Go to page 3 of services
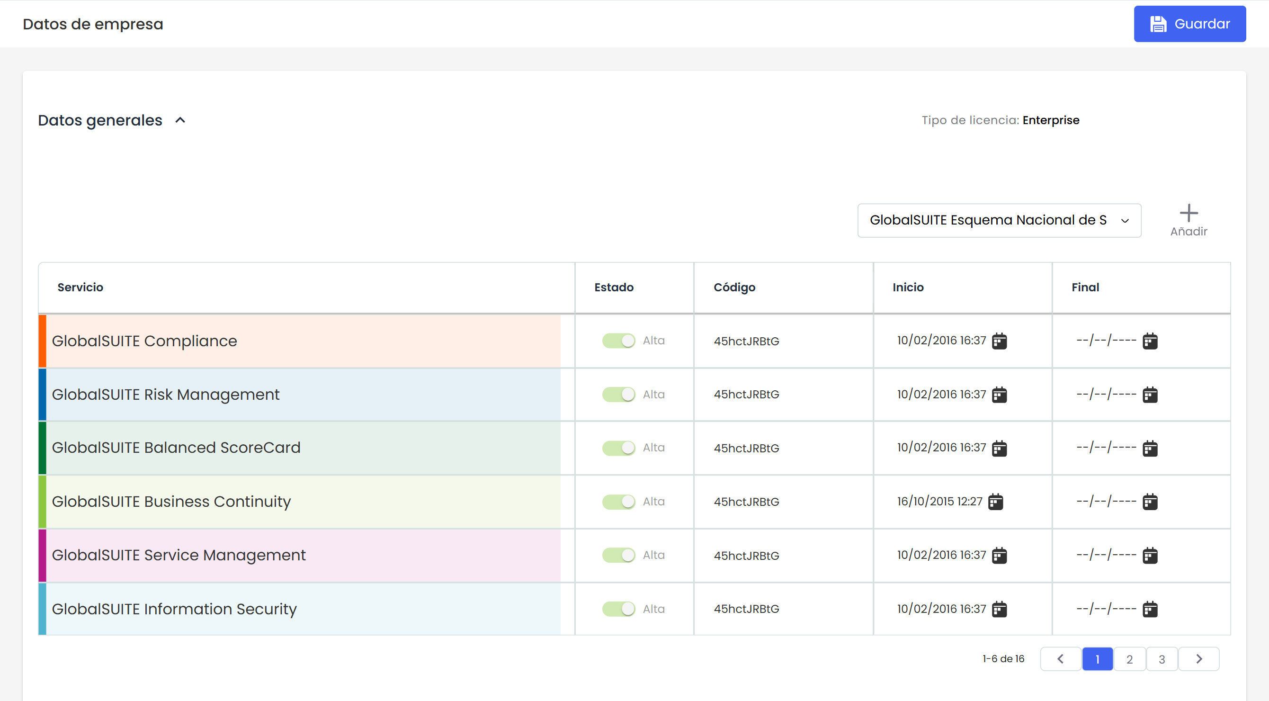Viewport: 1269px width, 701px height. (x=1162, y=659)
